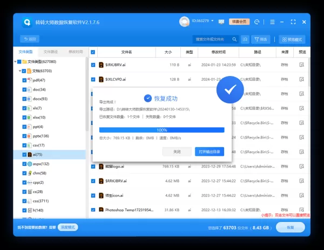Select the h(140) file type icon
The image size is (324, 250).
pos(30,210)
